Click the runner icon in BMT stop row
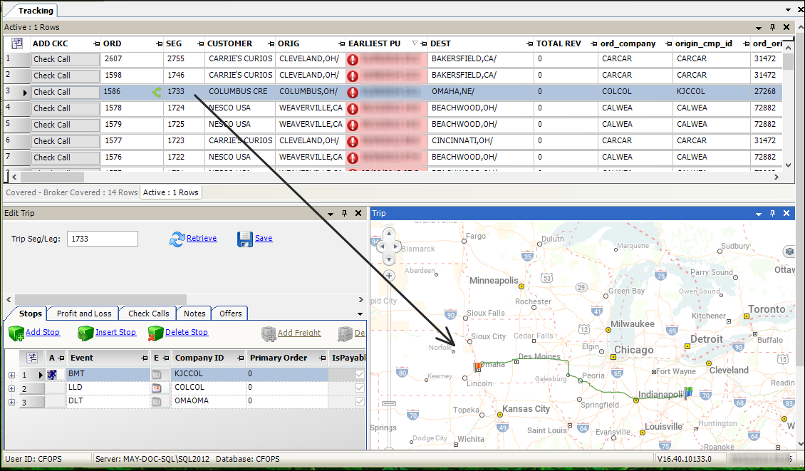The width and height of the screenshot is (805, 471). pos(52,374)
